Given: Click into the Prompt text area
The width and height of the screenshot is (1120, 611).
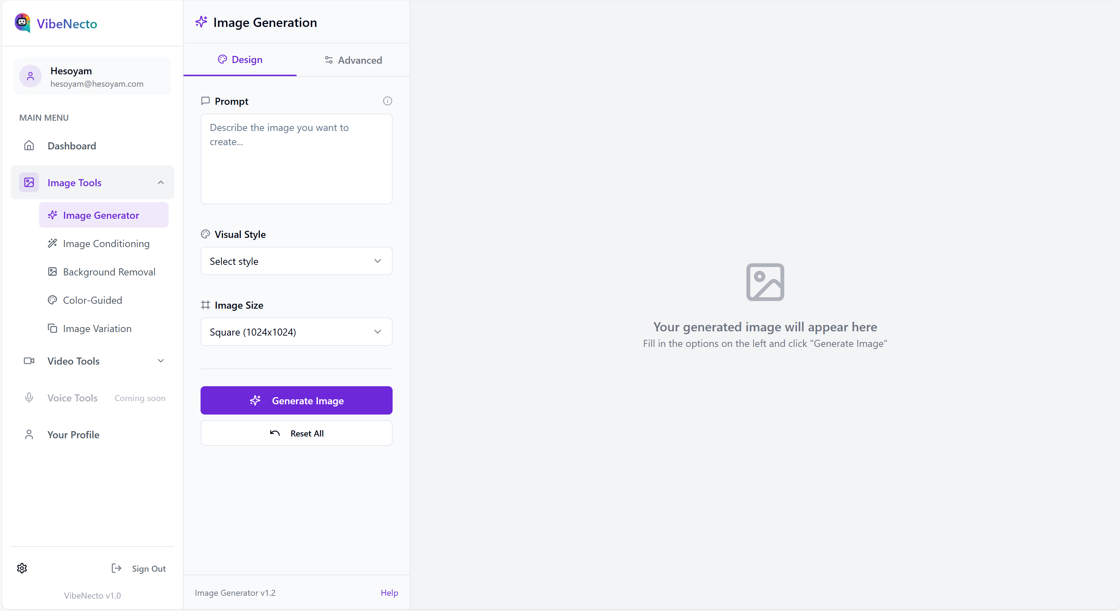Looking at the screenshot, I should click(296, 159).
